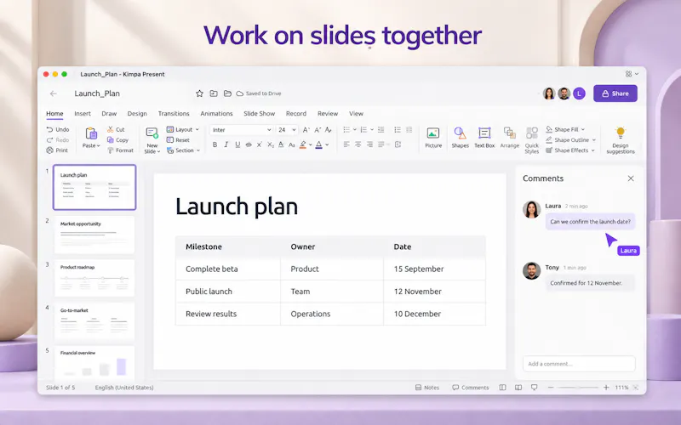The height and width of the screenshot is (425, 681).
Task: Toggle underline formatting
Action: click(x=237, y=144)
